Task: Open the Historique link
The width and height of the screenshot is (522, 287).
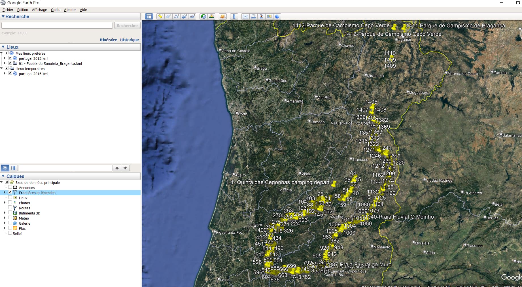Action: coord(130,40)
